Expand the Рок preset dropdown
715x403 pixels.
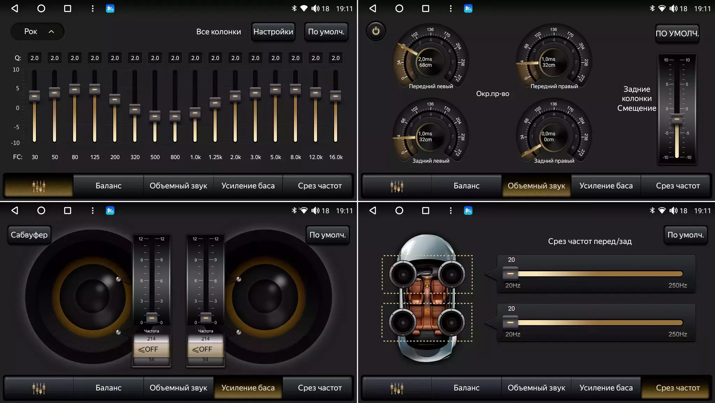point(38,31)
